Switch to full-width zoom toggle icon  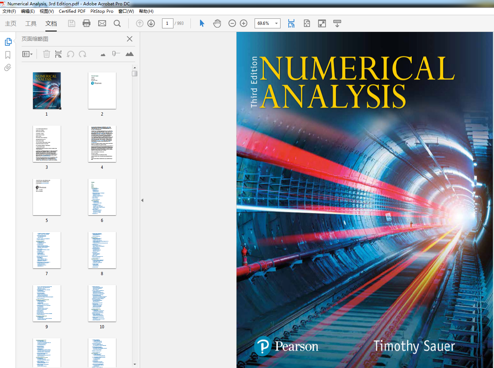[x=322, y=23]
